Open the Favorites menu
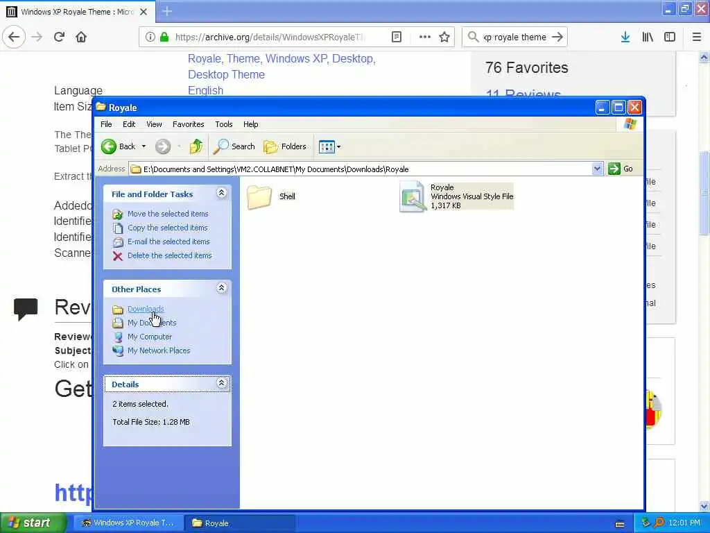This screenshot has width=710, height=533. 189,124
